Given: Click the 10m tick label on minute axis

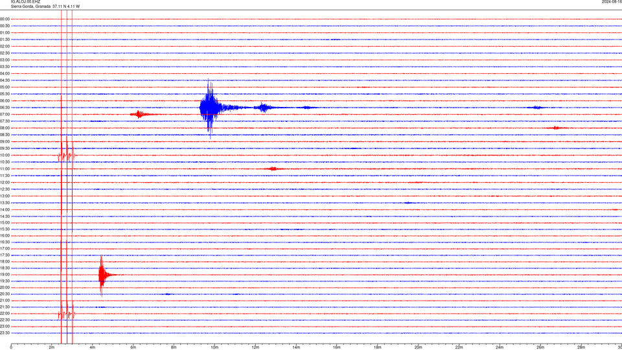Looking at the screenshot, I should coord(214,347).
